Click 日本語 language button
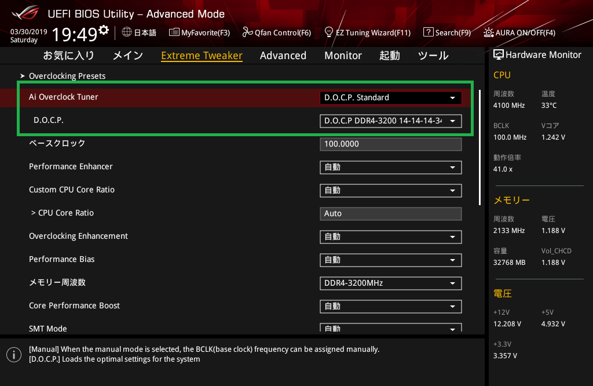593x386 pixels. click(x=145, y=32)
